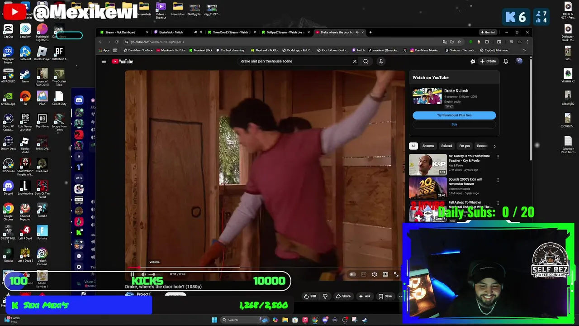Open the Drake & Josh show thumbnail
Image resolution: width=579 pixels, height=326 pixels.
[427, 96]
